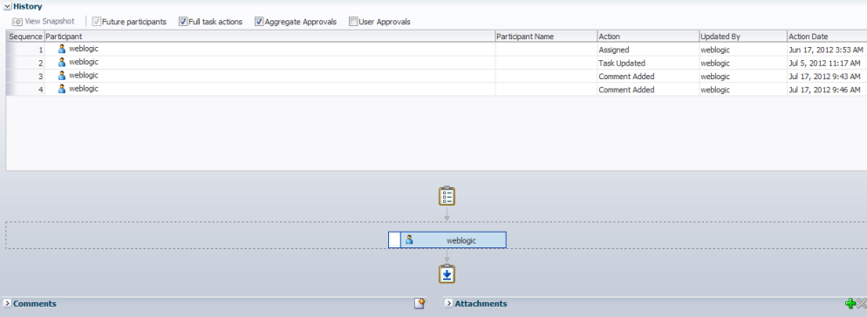Click the Participant column header

[x=270, y=37]
